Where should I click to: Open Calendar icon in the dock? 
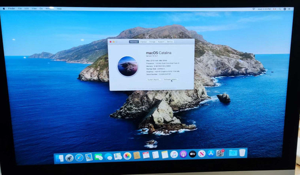point(146,155)
